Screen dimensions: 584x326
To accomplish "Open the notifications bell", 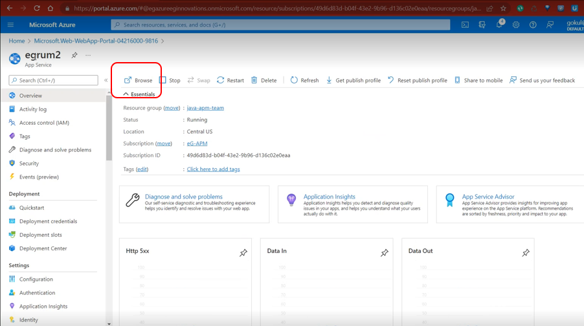I will pyautogui.click(x=499, y=25).
